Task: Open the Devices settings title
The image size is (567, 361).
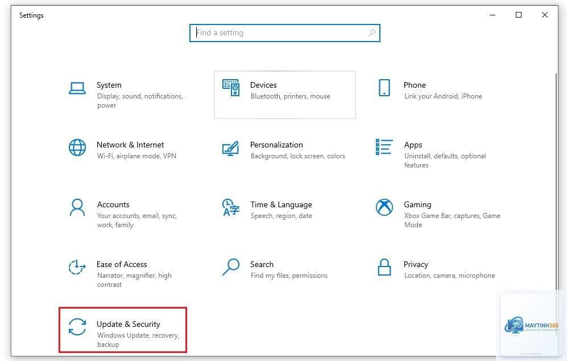Action: (263, 85)
